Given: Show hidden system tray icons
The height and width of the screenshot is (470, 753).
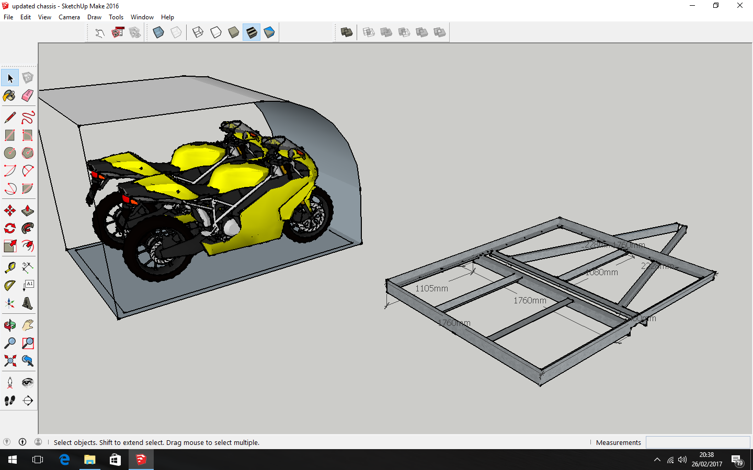Looking at the screenshot, I should [657, 460].
